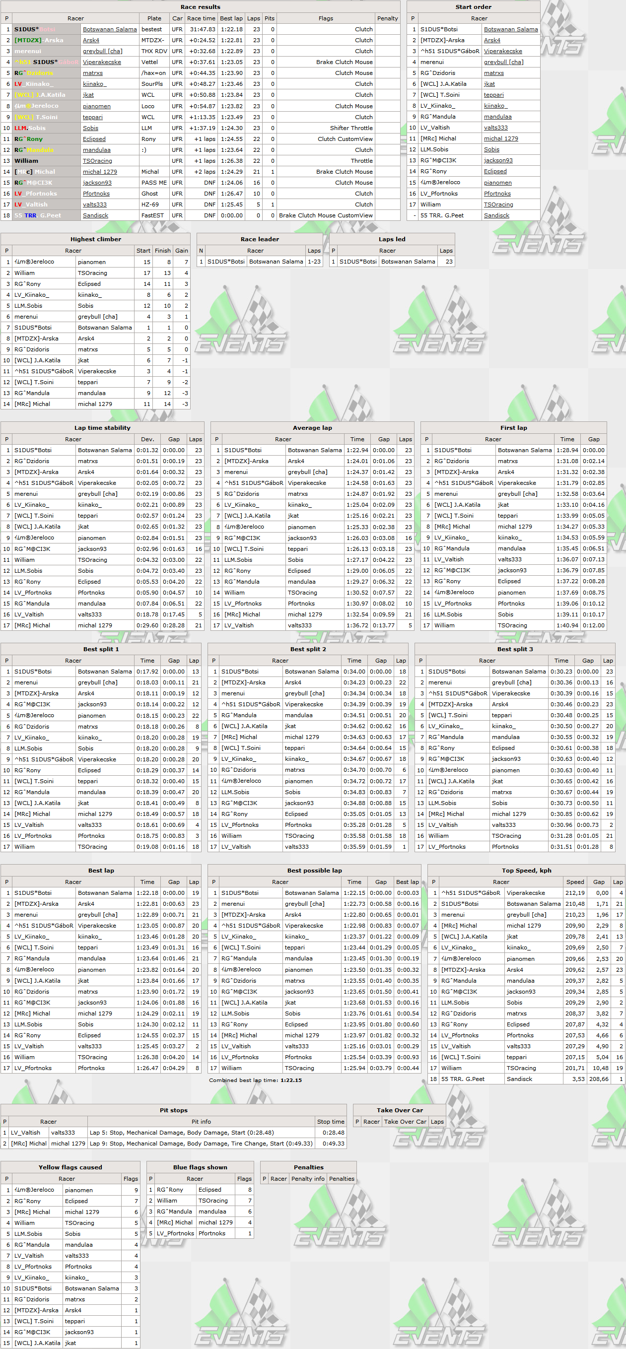This screenshot has height=1349, width=626.
Task: Open matrxs username link in Race results
Action: point(92,73)
